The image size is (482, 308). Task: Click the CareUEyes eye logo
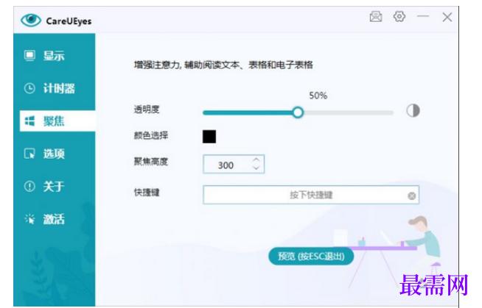31,21
